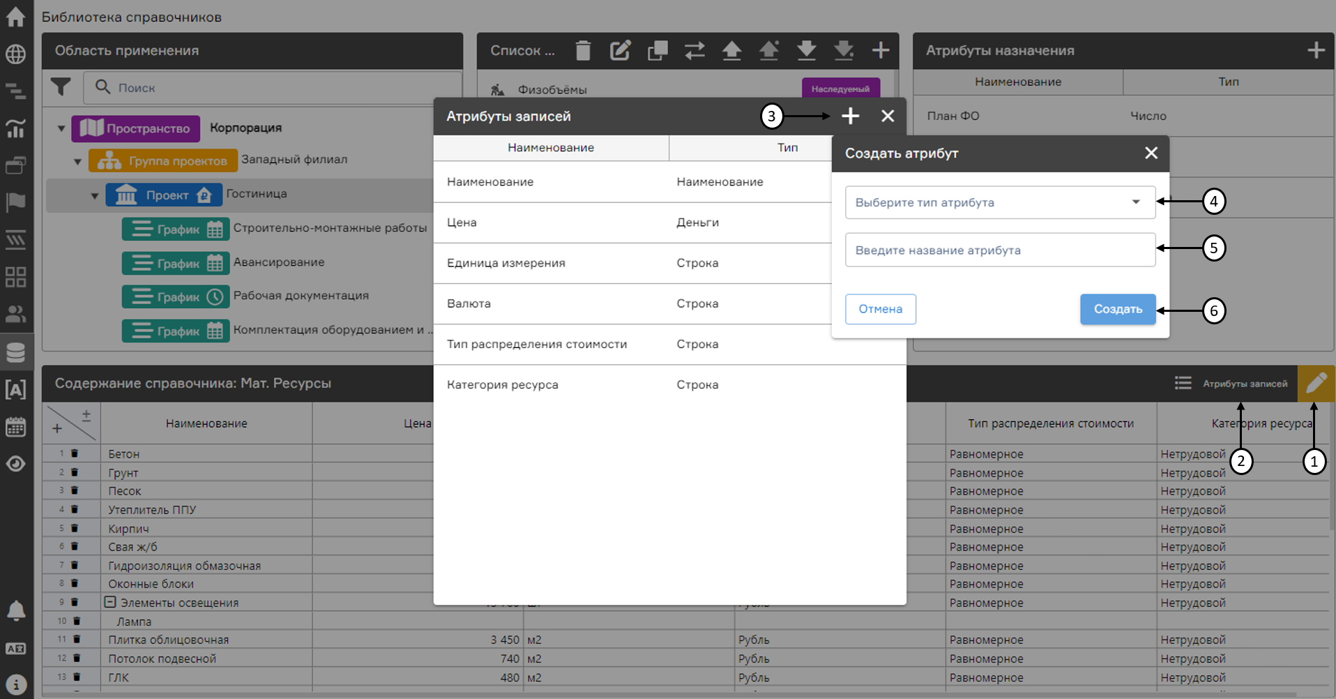Select the Категория ресурса attribute row
This screenshot has width=1336, height=699.
coord(669,384)
